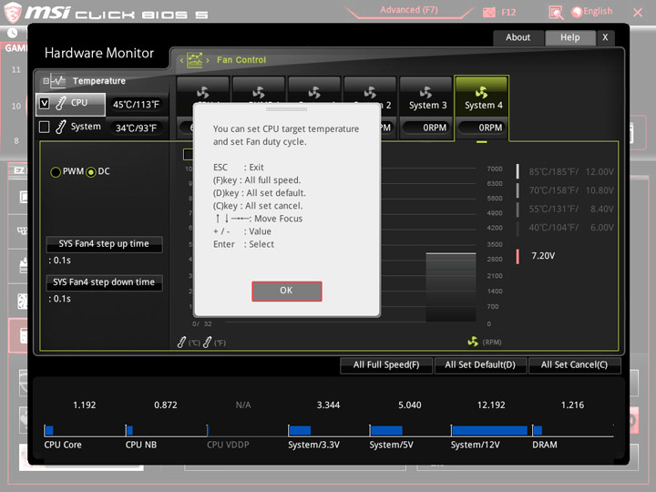The image size is (656, 492).
Task: Click System 3 0RPM readout
Action: tap(427, 128)
